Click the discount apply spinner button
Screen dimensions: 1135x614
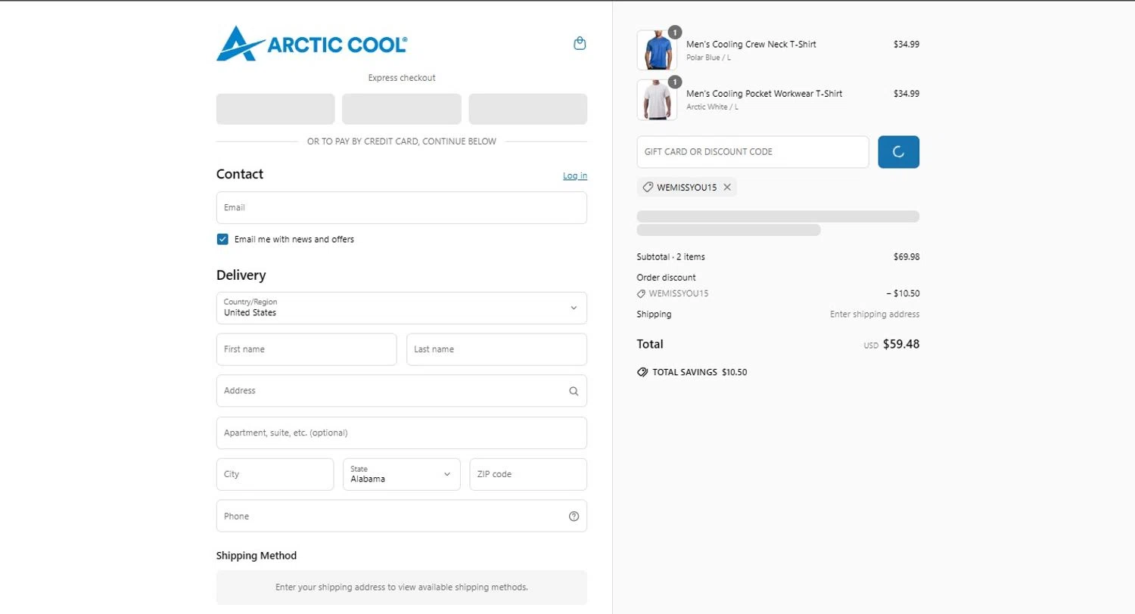click(898, 152)
